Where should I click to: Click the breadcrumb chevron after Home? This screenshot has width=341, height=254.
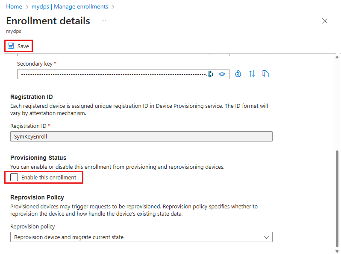(26, 7)
